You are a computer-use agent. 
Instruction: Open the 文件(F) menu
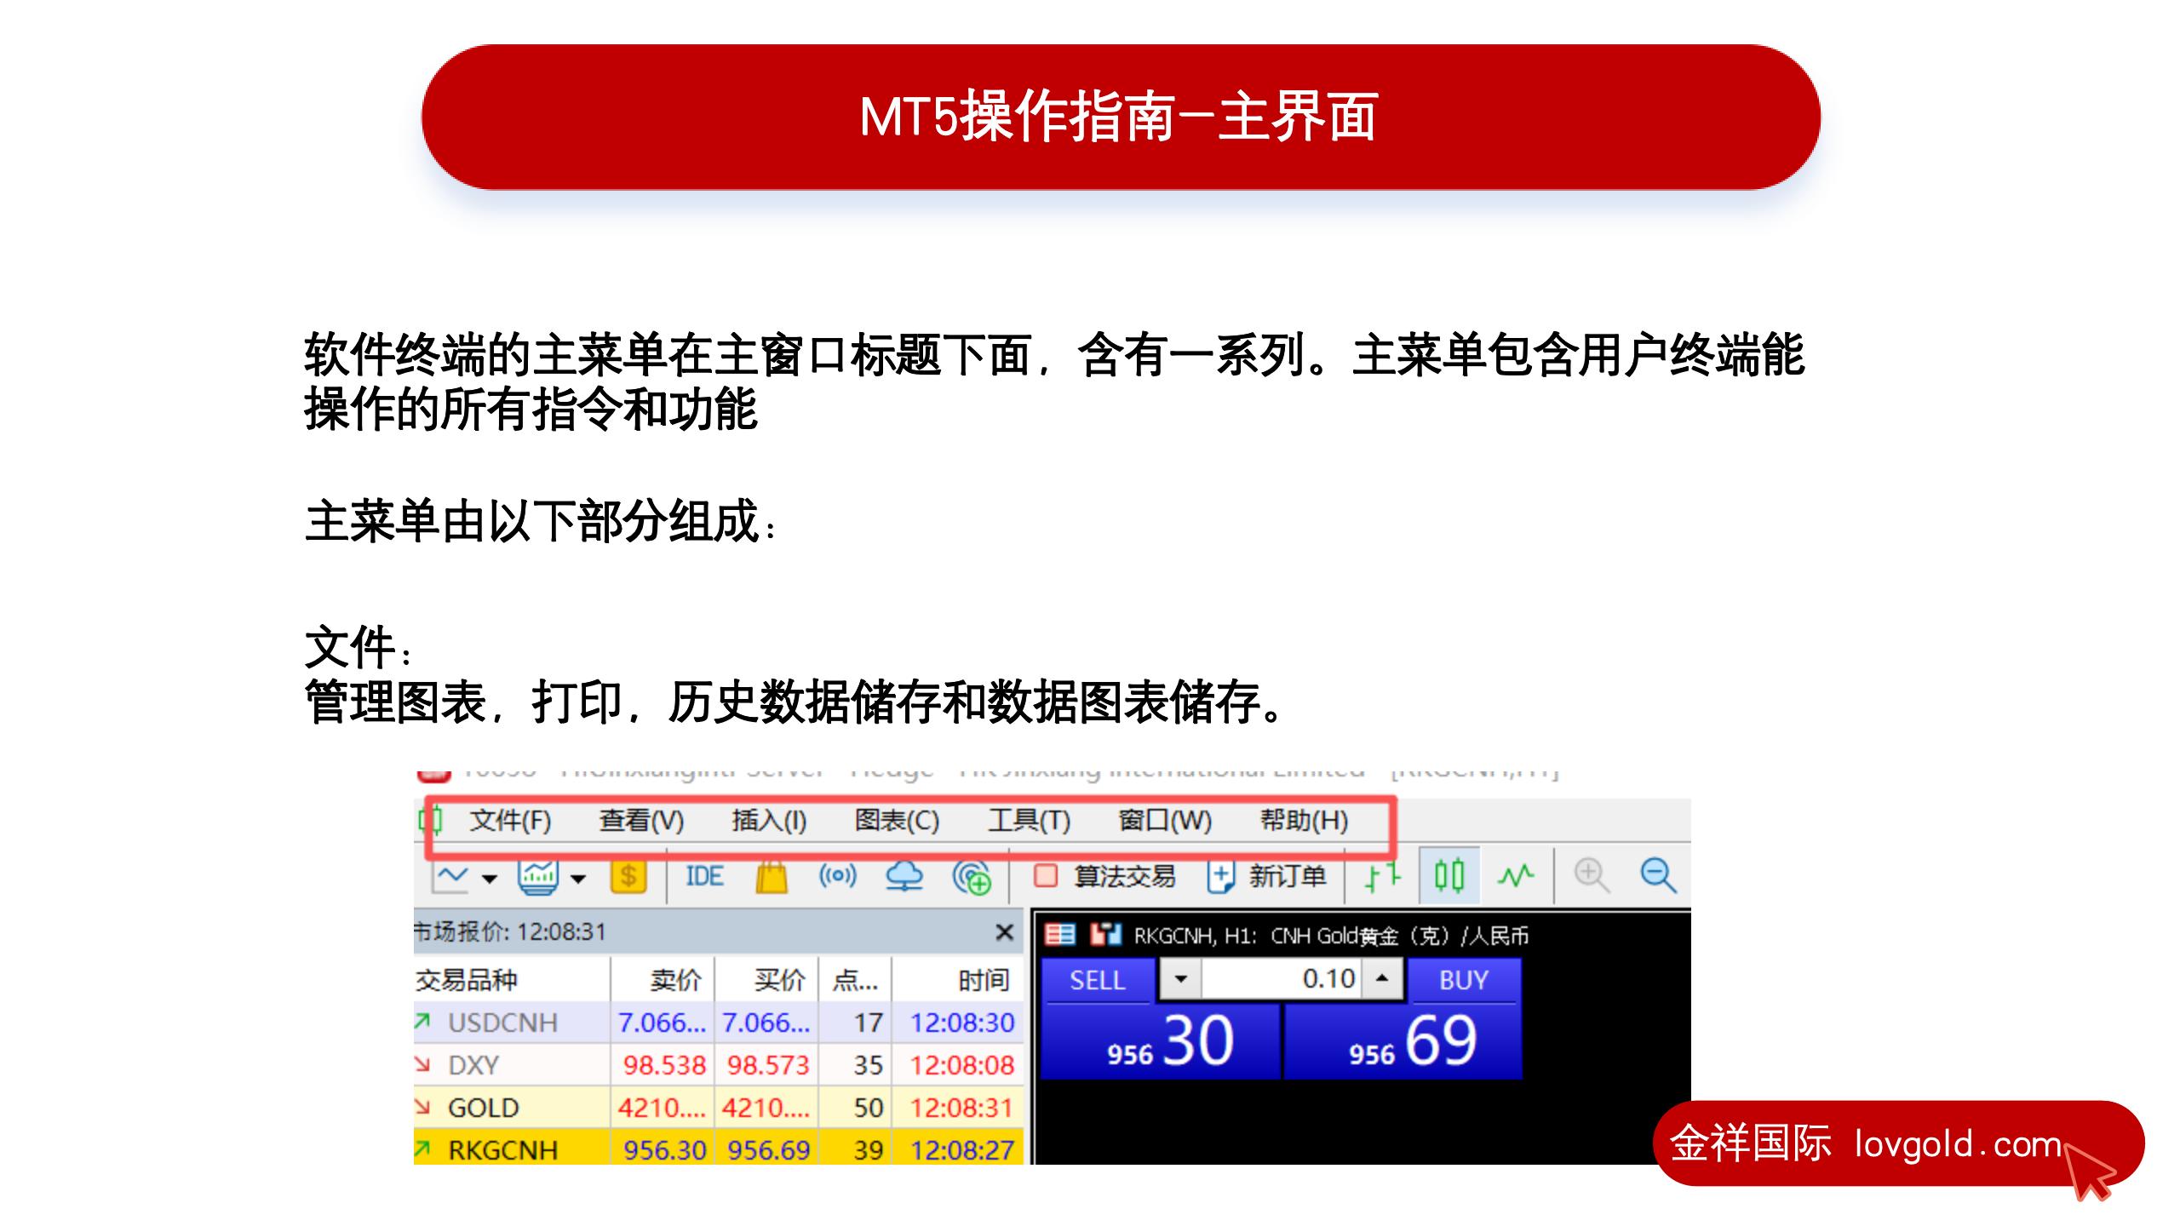coord(510,821)
